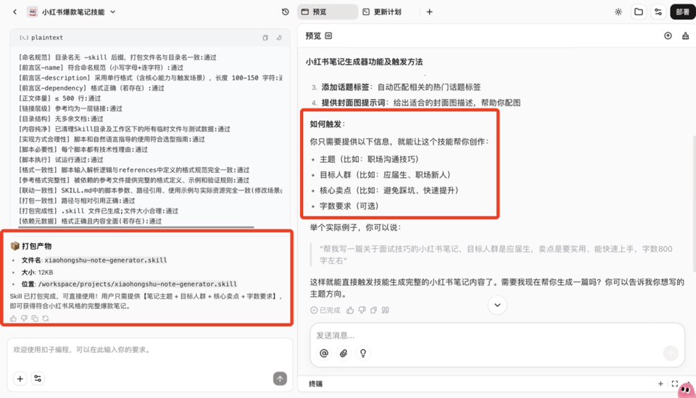Click the scroll-to-bottom chevron button
Image resolution: width=696 pixels, height=398 pixels.
(497, 305)
